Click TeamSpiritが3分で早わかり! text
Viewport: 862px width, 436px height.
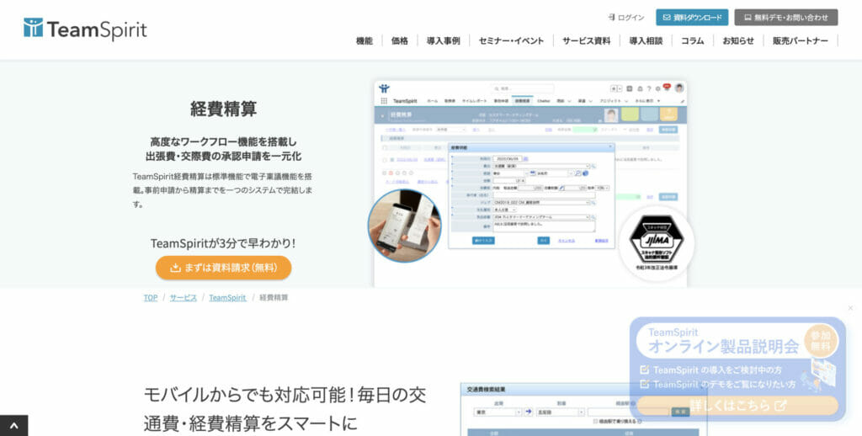tap(223, 243)
